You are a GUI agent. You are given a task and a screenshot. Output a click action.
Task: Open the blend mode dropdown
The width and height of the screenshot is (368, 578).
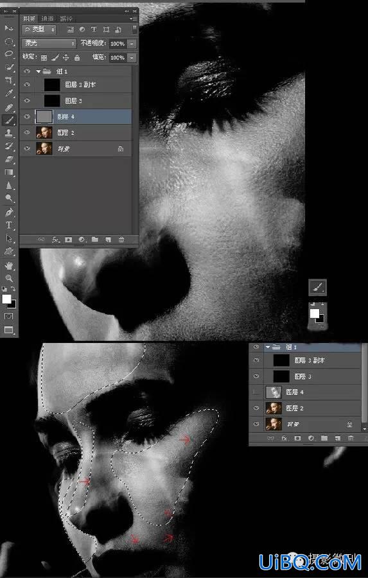click(x=49, y=44)
